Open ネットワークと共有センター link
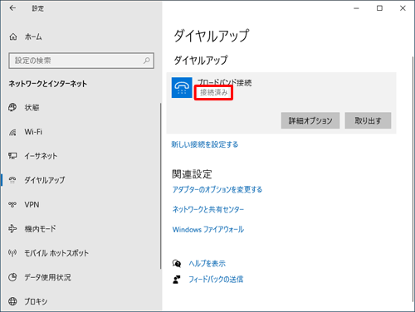Viewport: 415px width, 312px height. (x=208, y=209)
